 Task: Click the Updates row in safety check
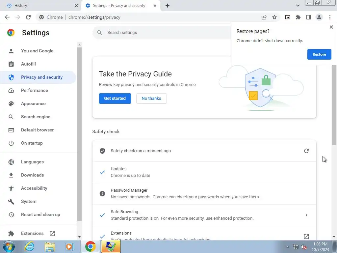204,172
